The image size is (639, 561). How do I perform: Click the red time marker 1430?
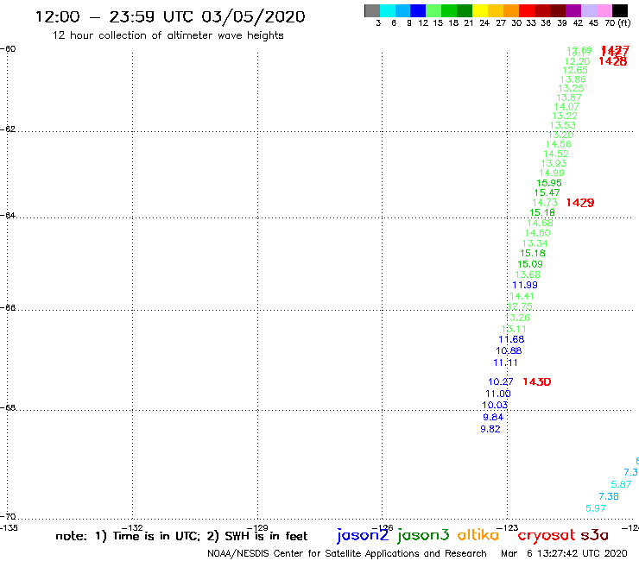point(537,381)
